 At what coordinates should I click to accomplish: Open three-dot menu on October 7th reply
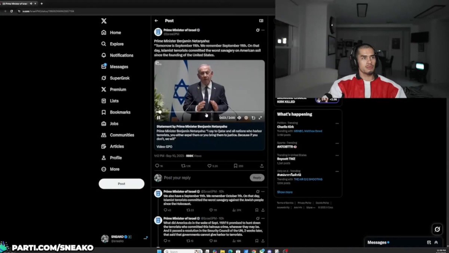click(263, 192)
